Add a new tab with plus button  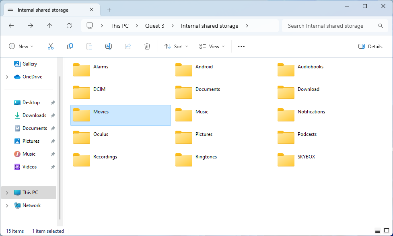coord(109,10)
